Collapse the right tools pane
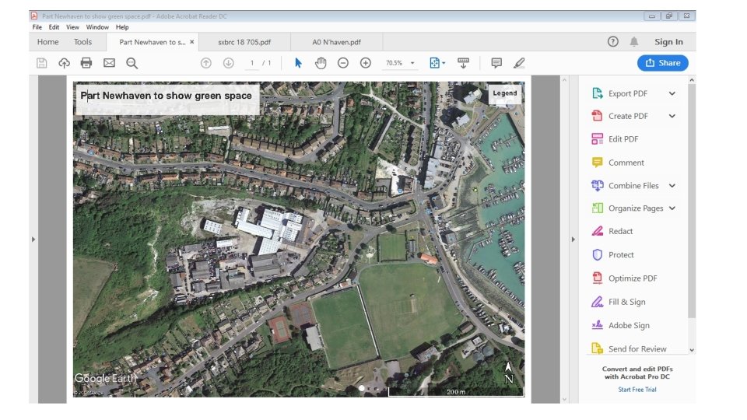747x420 pixels. tap(573, 239)
